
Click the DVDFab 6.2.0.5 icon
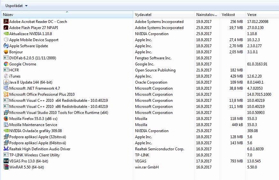click(x=6, y=58)
